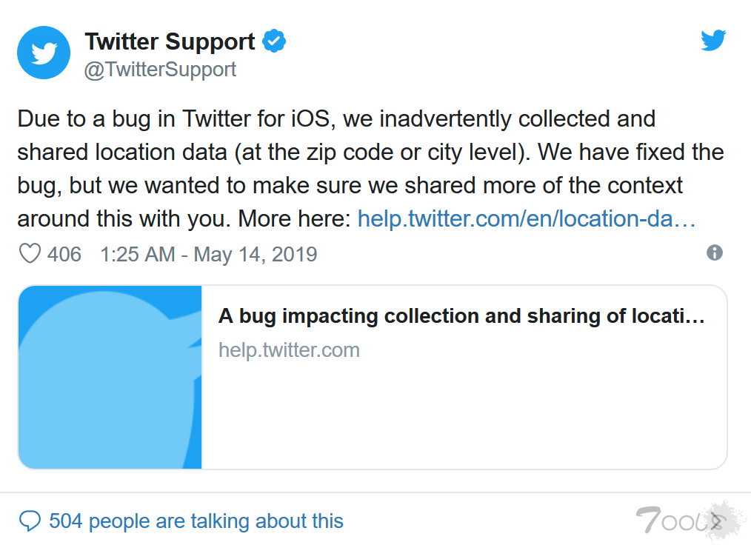Click the 406 likes count

click(65, 253)
